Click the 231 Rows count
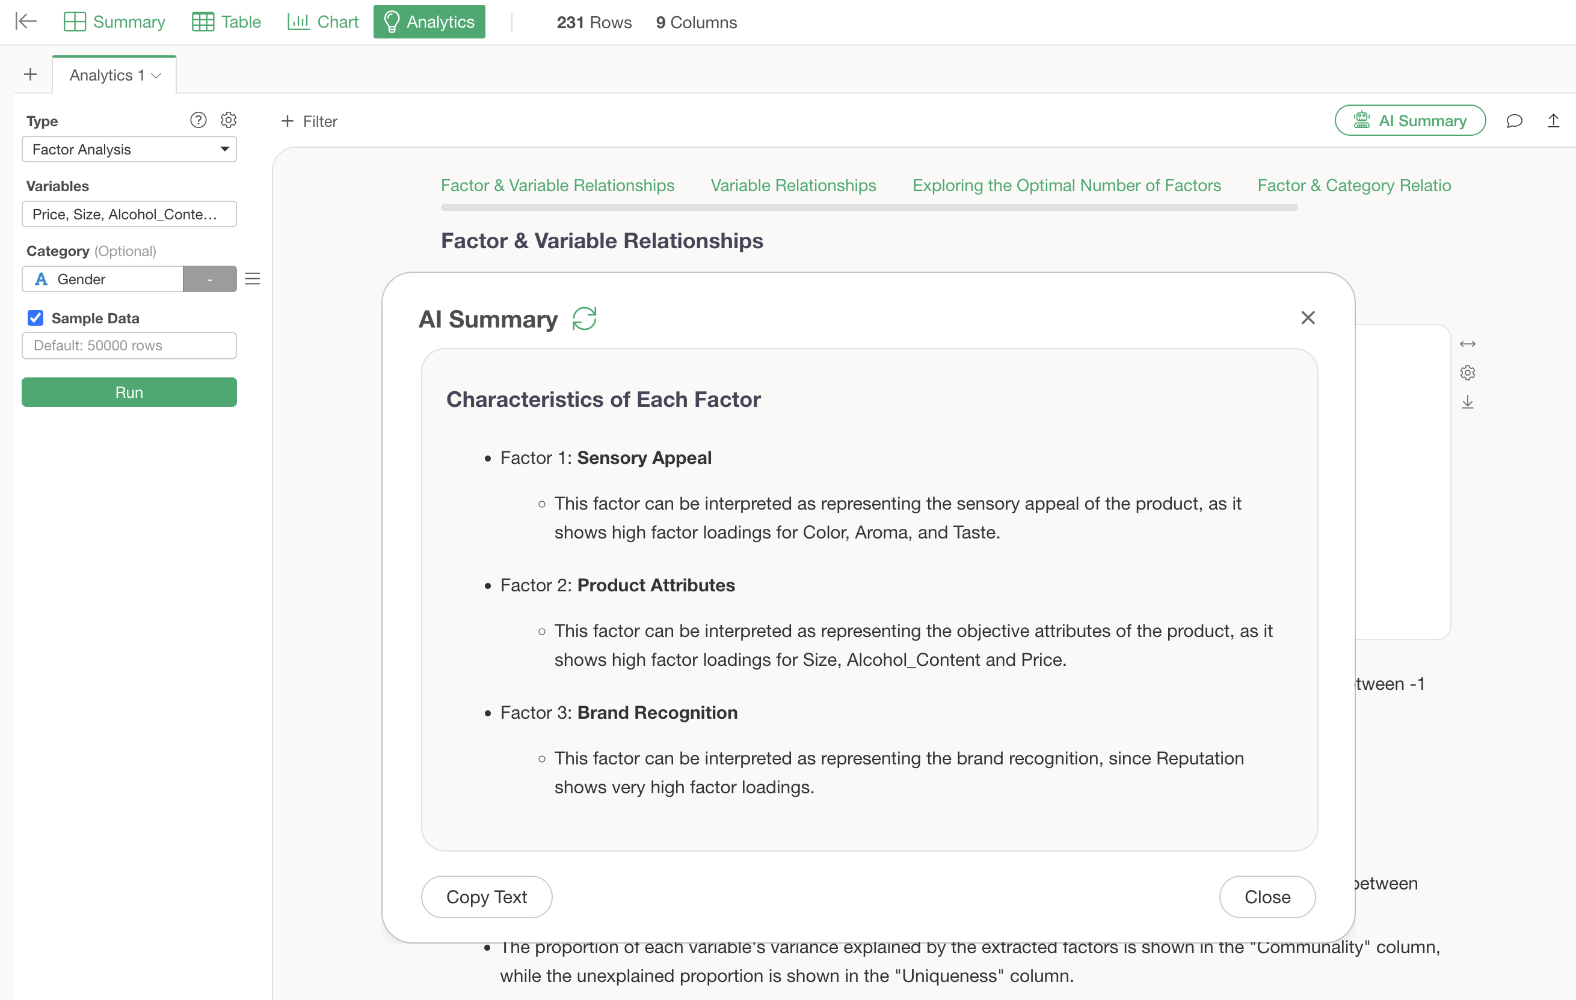1576x1000 pixels. 594,22
